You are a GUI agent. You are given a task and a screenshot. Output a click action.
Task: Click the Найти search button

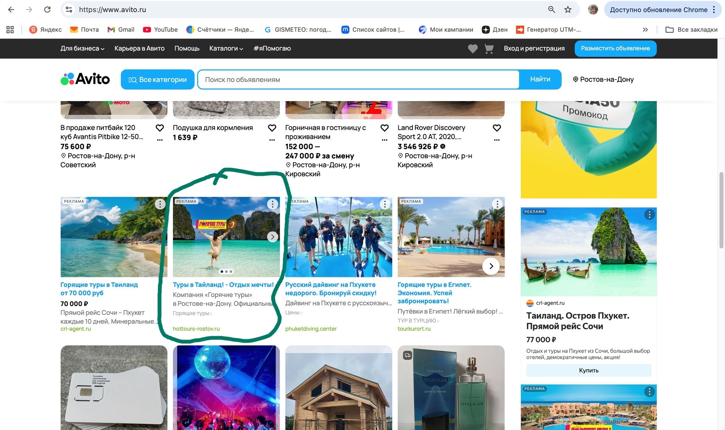[540, 79]
